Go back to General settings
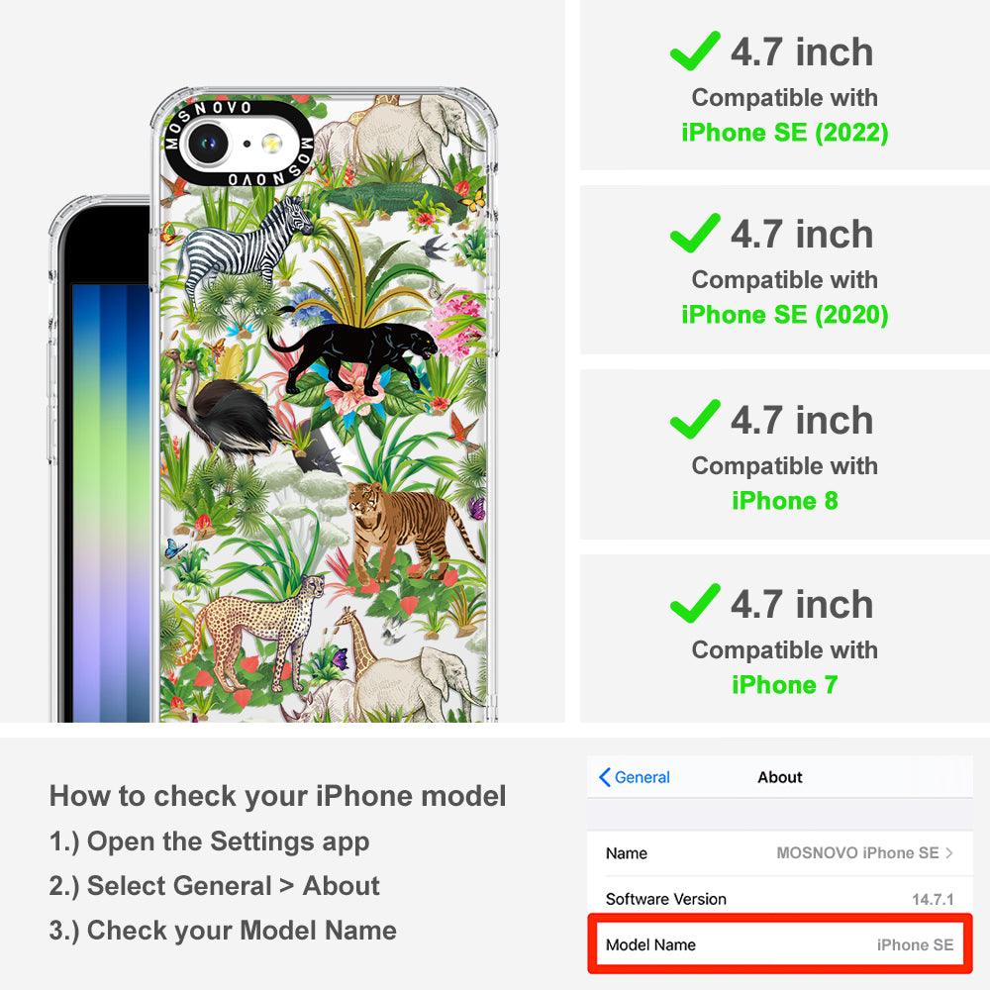This screenshot has height=990, width=990. 635,777
